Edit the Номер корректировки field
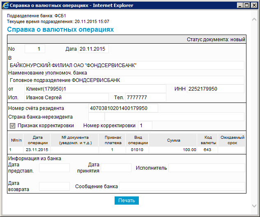260x217 pixels. pos(145,125)
